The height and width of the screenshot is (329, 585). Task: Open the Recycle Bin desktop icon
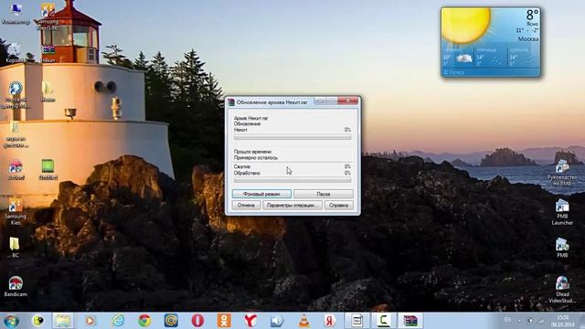(x=15, y=53)
